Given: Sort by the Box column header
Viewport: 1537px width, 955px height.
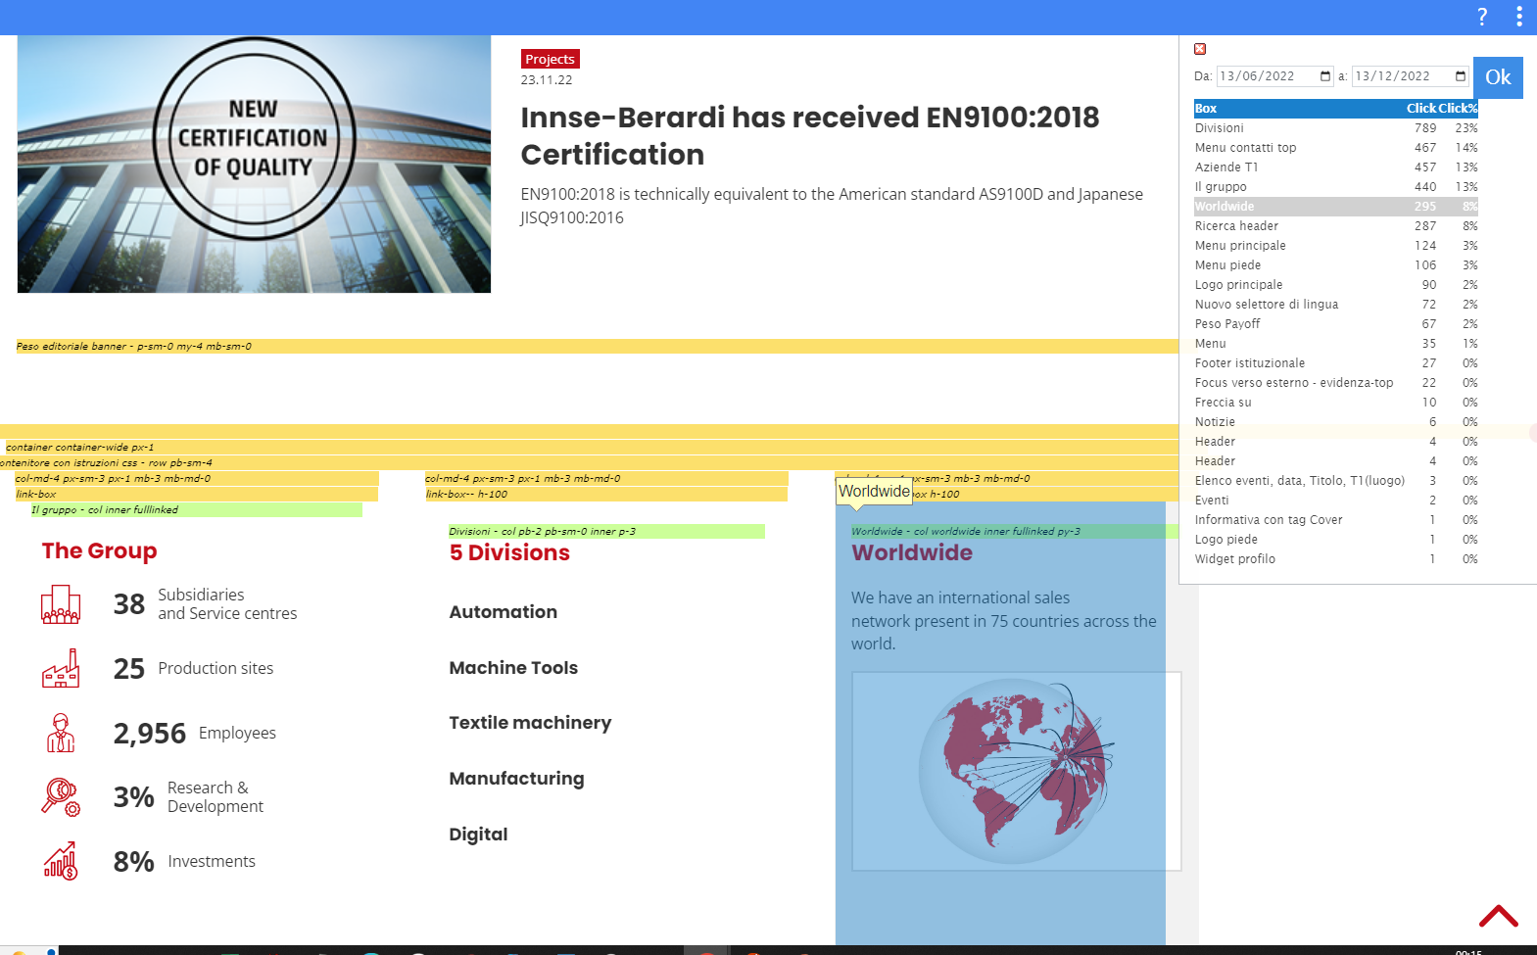Looking at the screenshot, I should point(1206,109).
